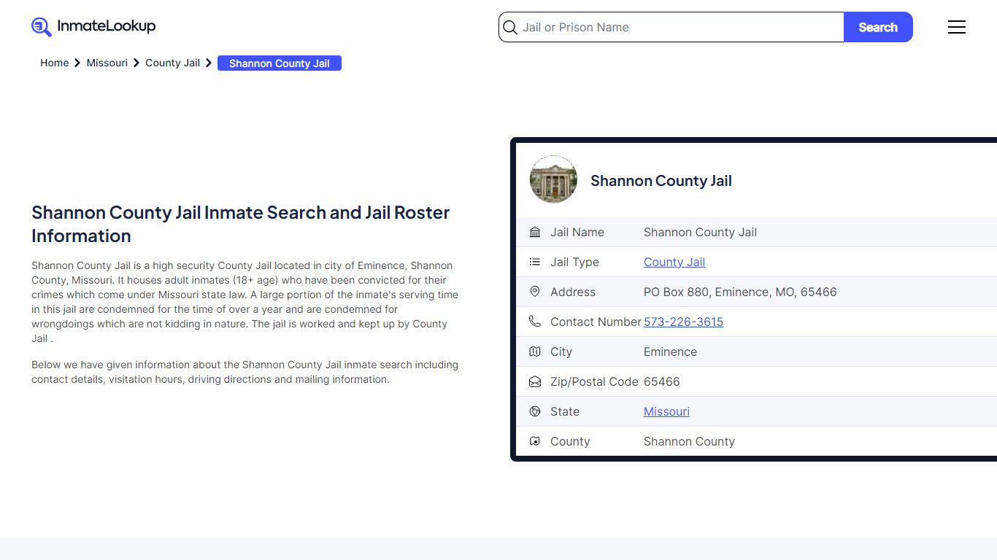
Task: Open the Missouri link in State row
Action: (x=666, y=411)
